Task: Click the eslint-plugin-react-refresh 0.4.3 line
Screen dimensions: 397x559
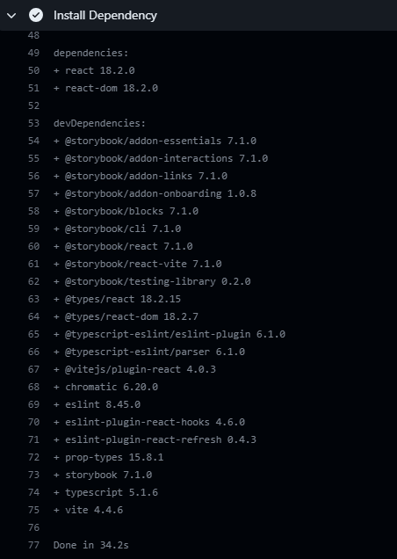Action: click(x=155, y=439)
